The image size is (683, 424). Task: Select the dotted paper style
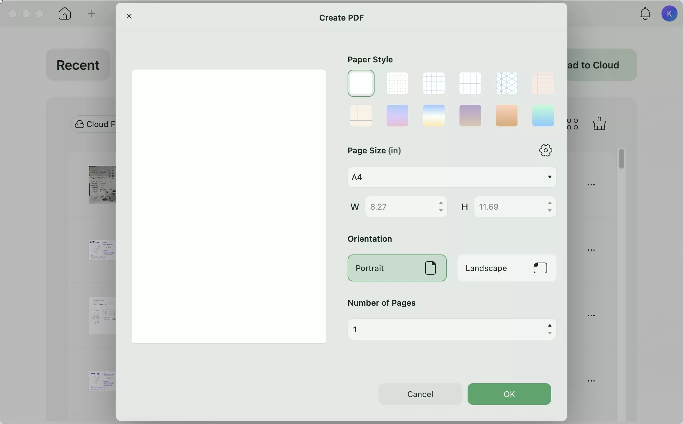click(x=398, y=83)
